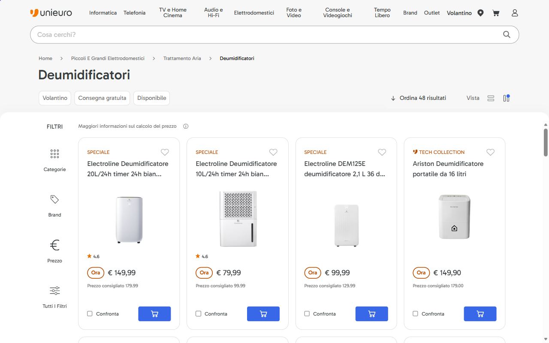
Task: Show price calculation info icon
Action: pos(186,126)
